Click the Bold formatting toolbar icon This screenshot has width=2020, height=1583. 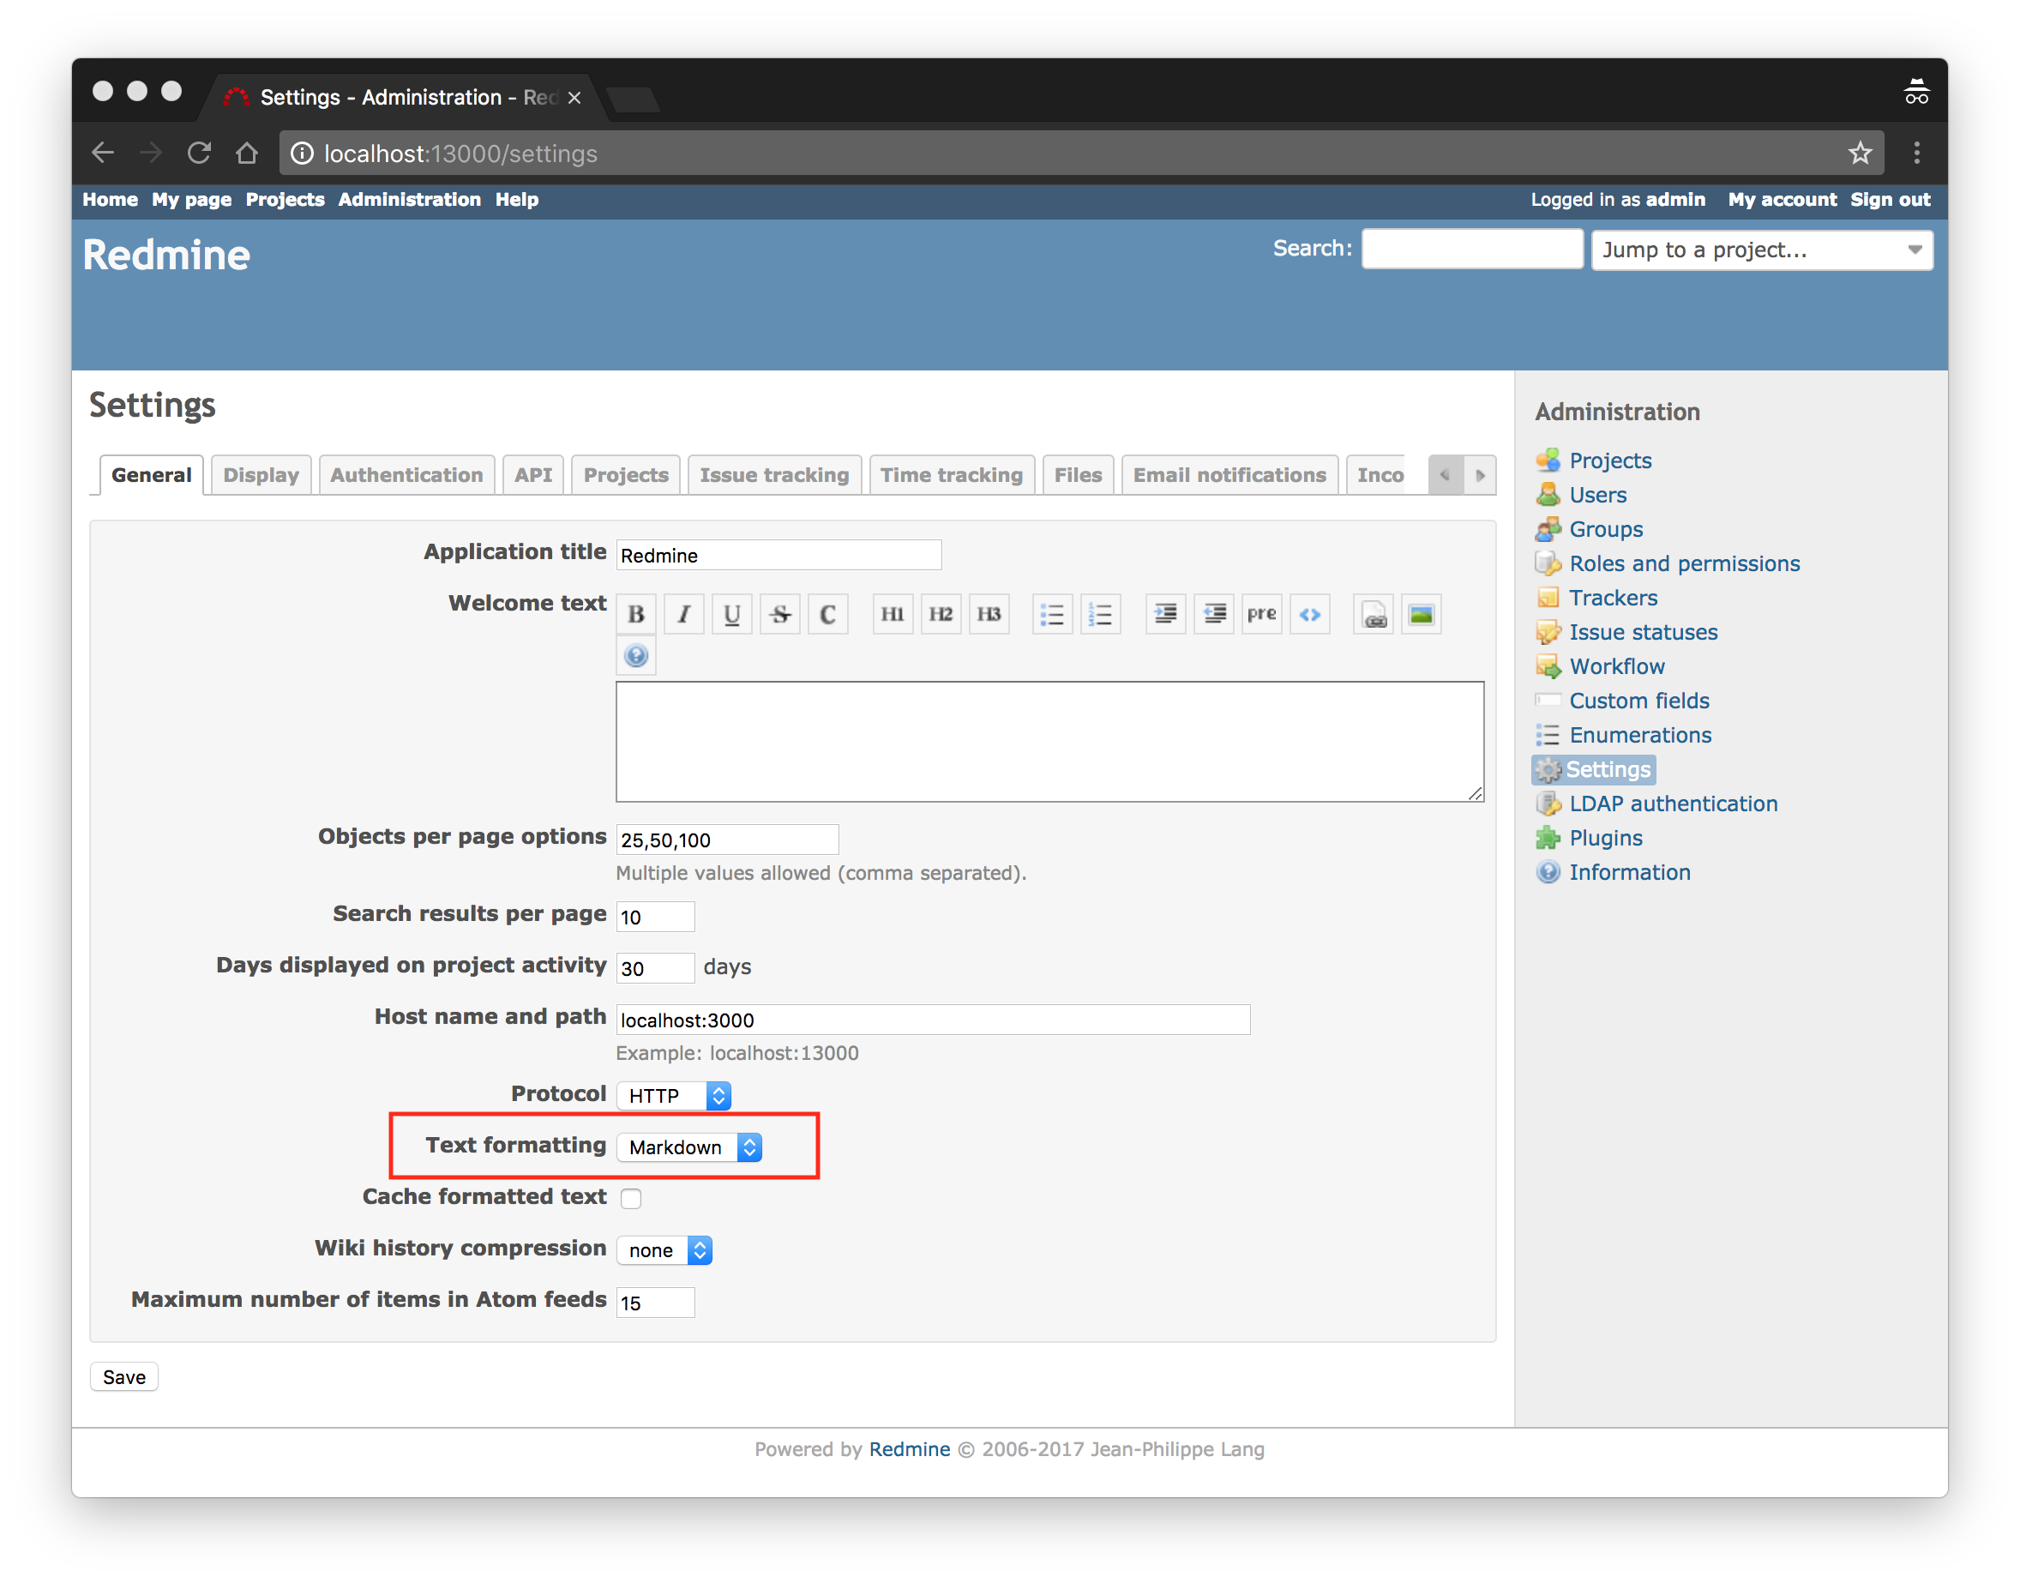tap(635, 613)
